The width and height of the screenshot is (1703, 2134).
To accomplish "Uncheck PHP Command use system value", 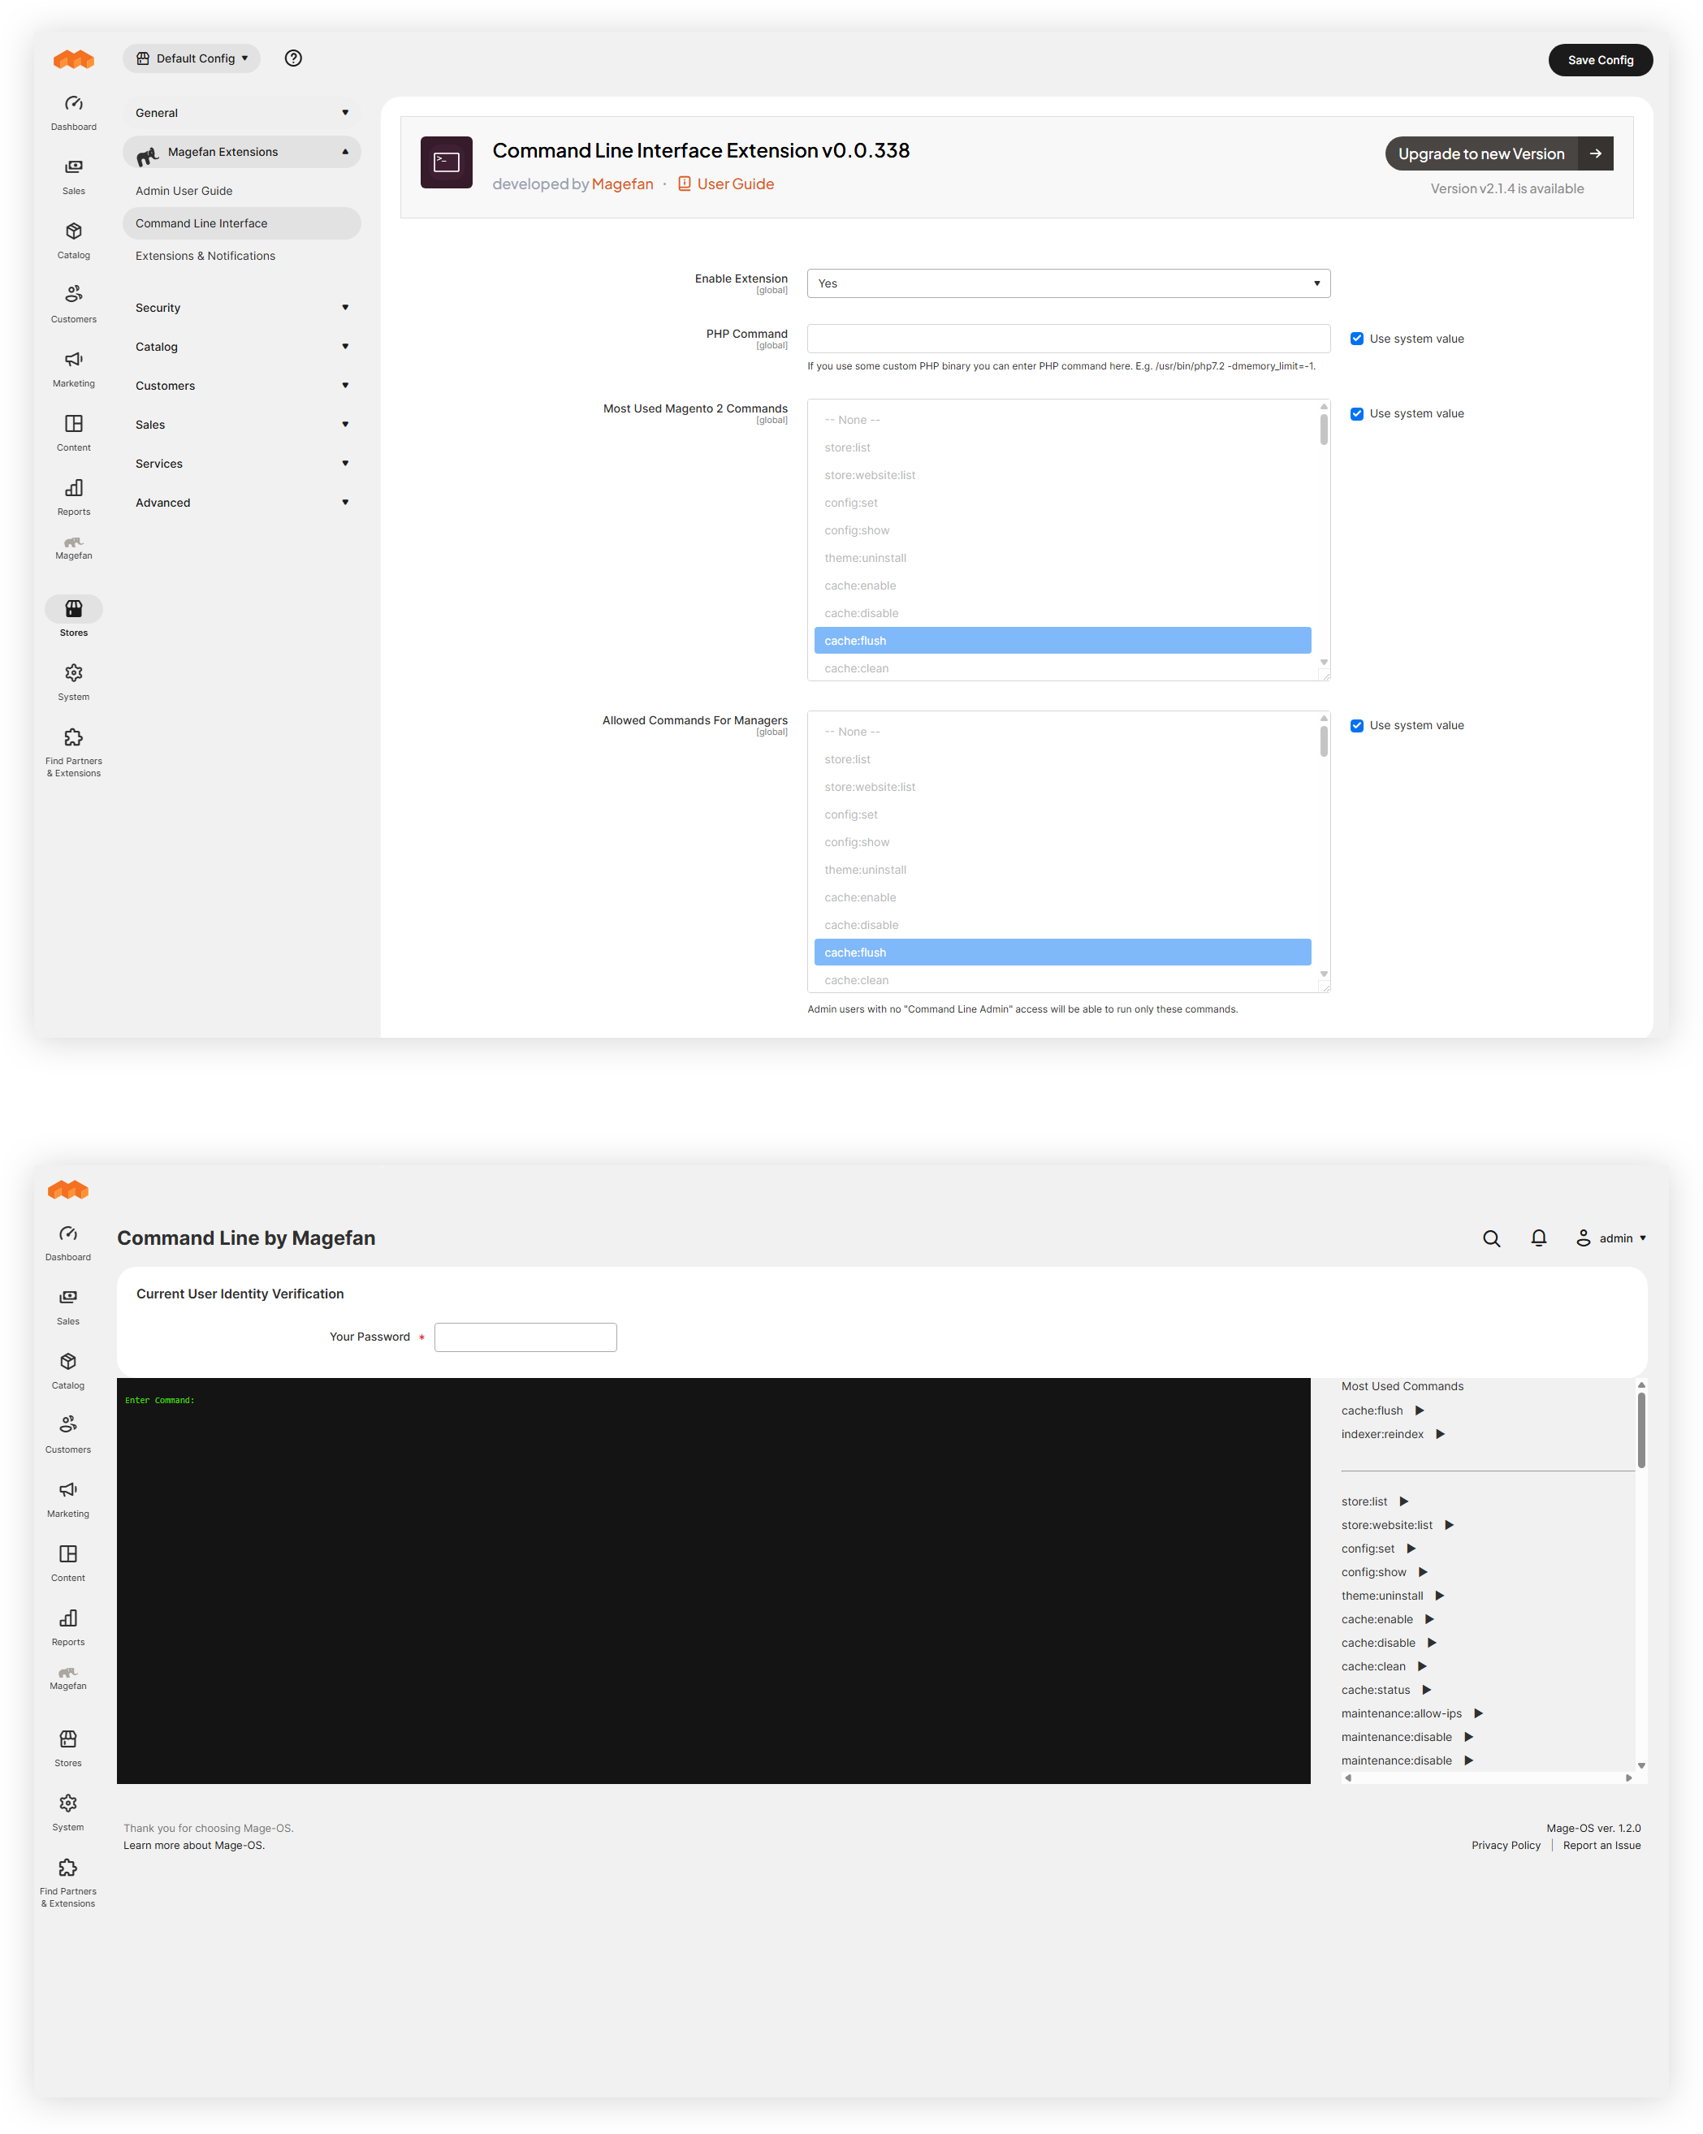I will (1356, 339).
